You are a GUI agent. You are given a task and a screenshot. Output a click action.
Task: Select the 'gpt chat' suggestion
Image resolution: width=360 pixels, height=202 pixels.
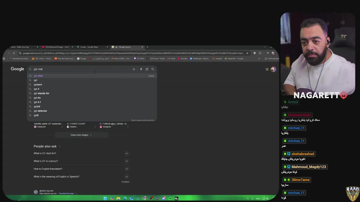coord(92,76)
